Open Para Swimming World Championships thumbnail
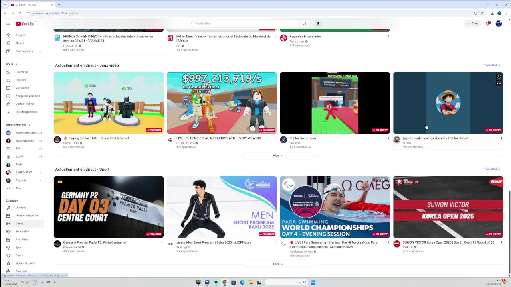 (335, 207)
